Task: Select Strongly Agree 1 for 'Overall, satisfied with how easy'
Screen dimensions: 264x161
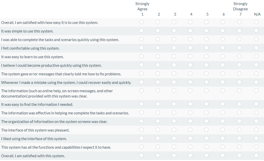Action: [141, 22]
